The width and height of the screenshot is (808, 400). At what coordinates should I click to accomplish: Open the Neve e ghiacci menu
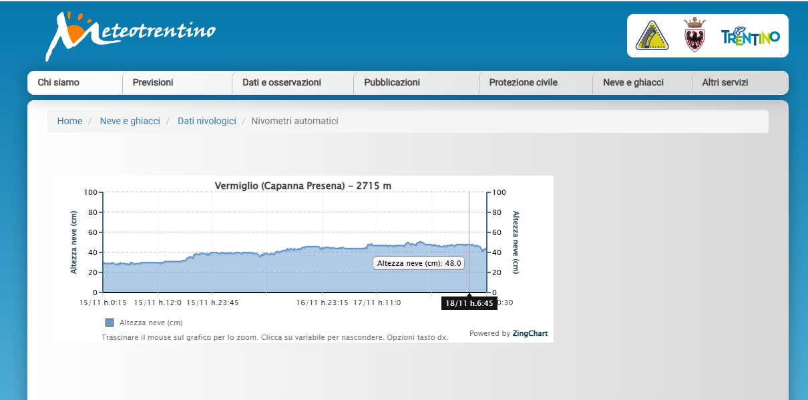[633, 83]
